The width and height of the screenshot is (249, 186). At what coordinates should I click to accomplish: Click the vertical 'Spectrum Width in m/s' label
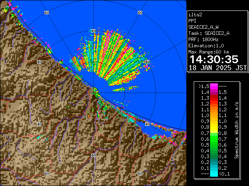point(237,130)
